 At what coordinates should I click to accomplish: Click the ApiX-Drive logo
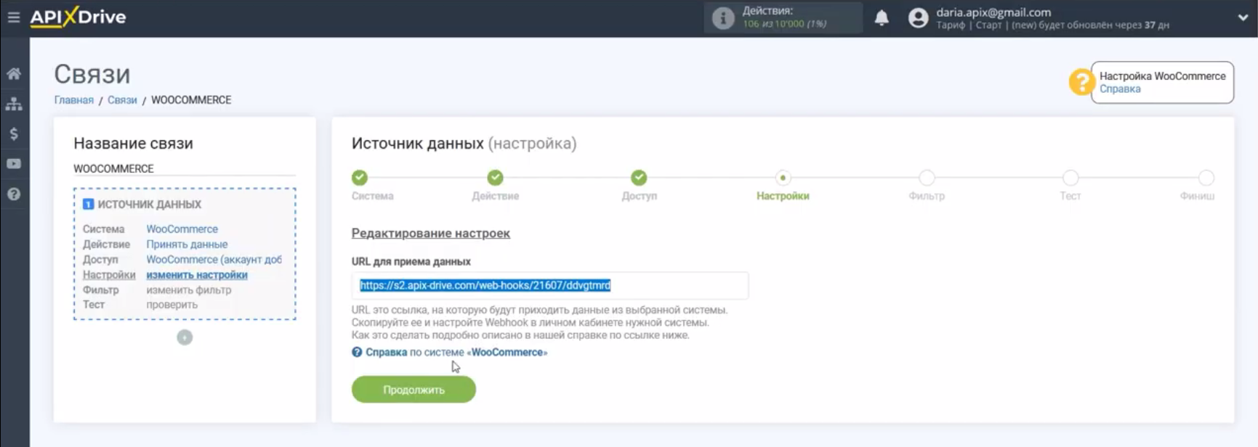pyautogui.click(x=78, y=17)
